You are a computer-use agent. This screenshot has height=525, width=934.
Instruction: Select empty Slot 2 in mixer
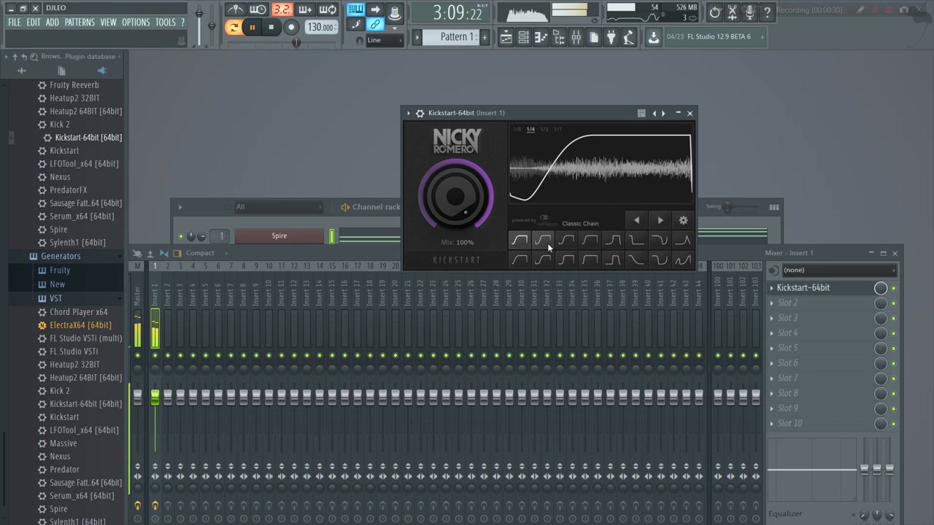(787, 303)
